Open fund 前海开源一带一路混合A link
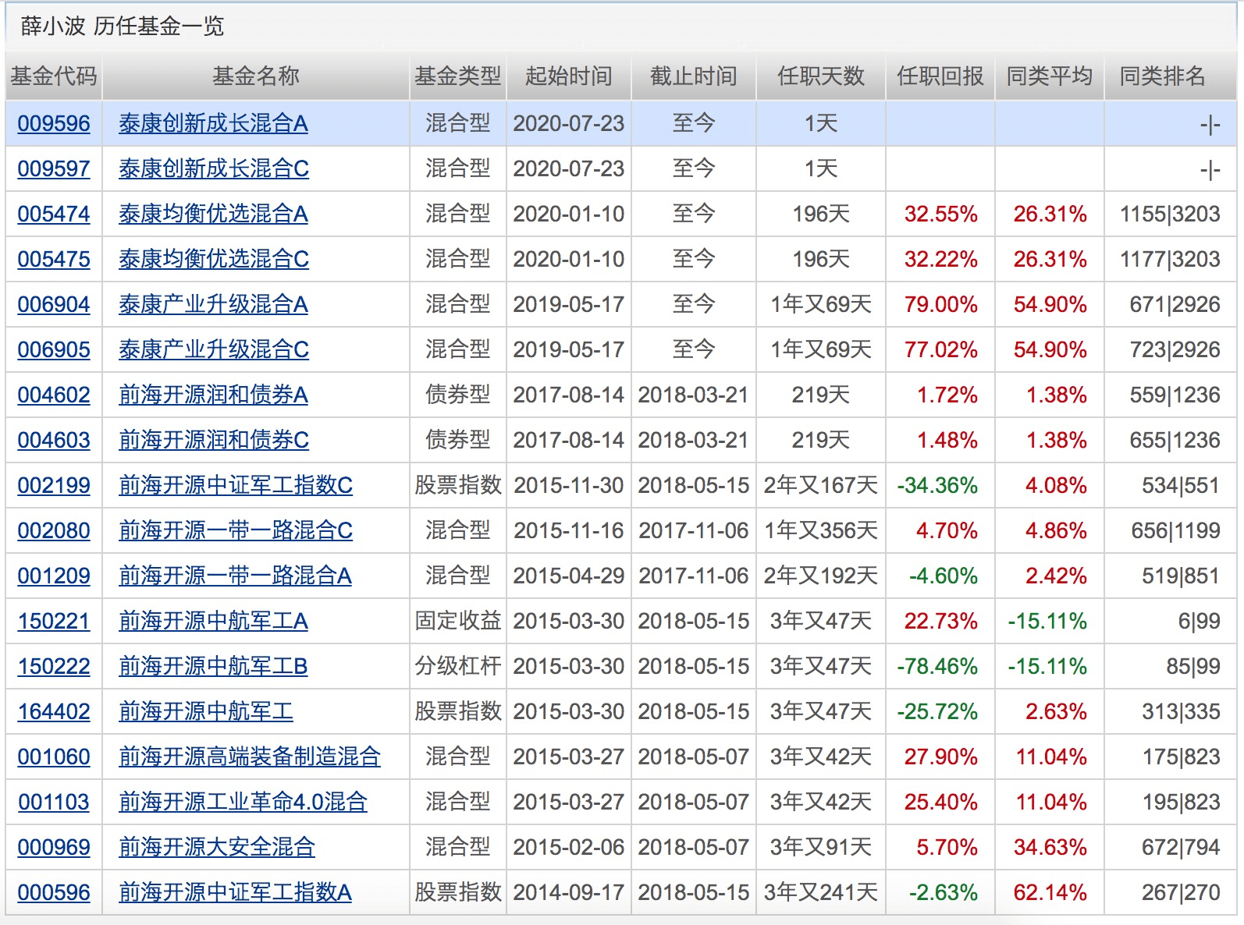 coord(235,576)
